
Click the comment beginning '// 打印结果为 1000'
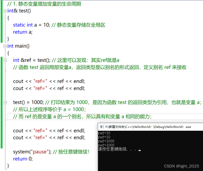[123, 102]
